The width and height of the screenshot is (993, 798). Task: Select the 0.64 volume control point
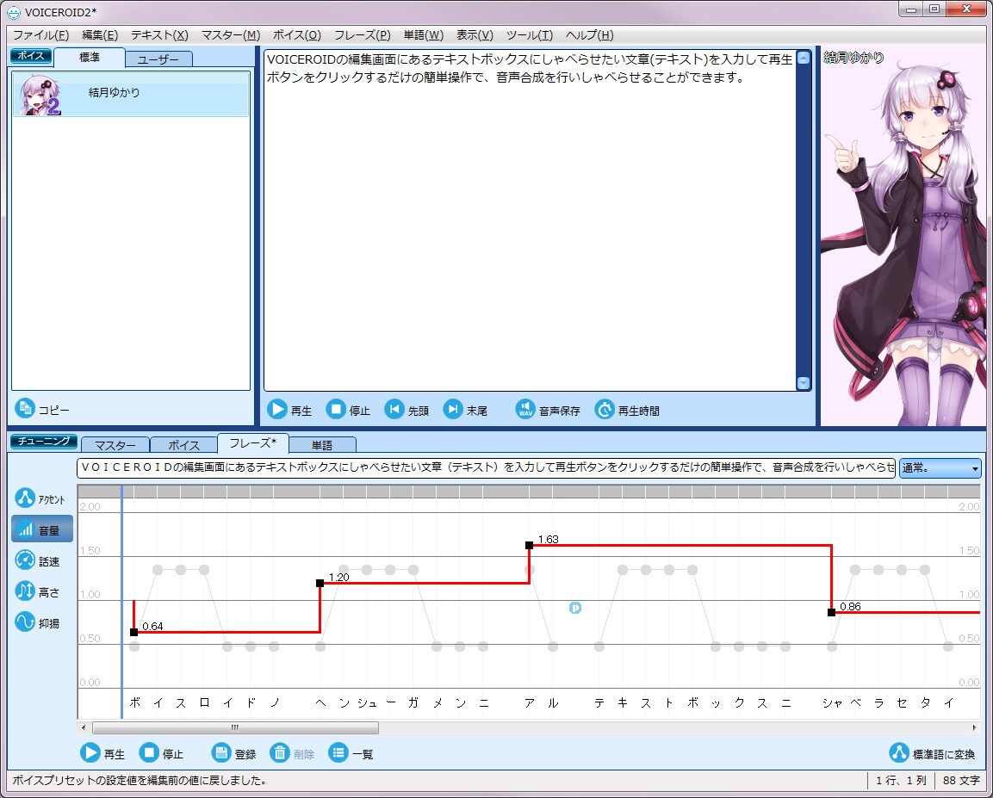point(133,632)
